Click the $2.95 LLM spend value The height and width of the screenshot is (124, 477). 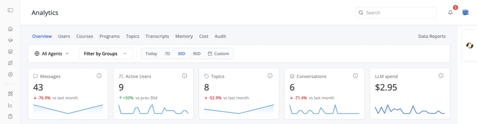(x=386, y=87)
